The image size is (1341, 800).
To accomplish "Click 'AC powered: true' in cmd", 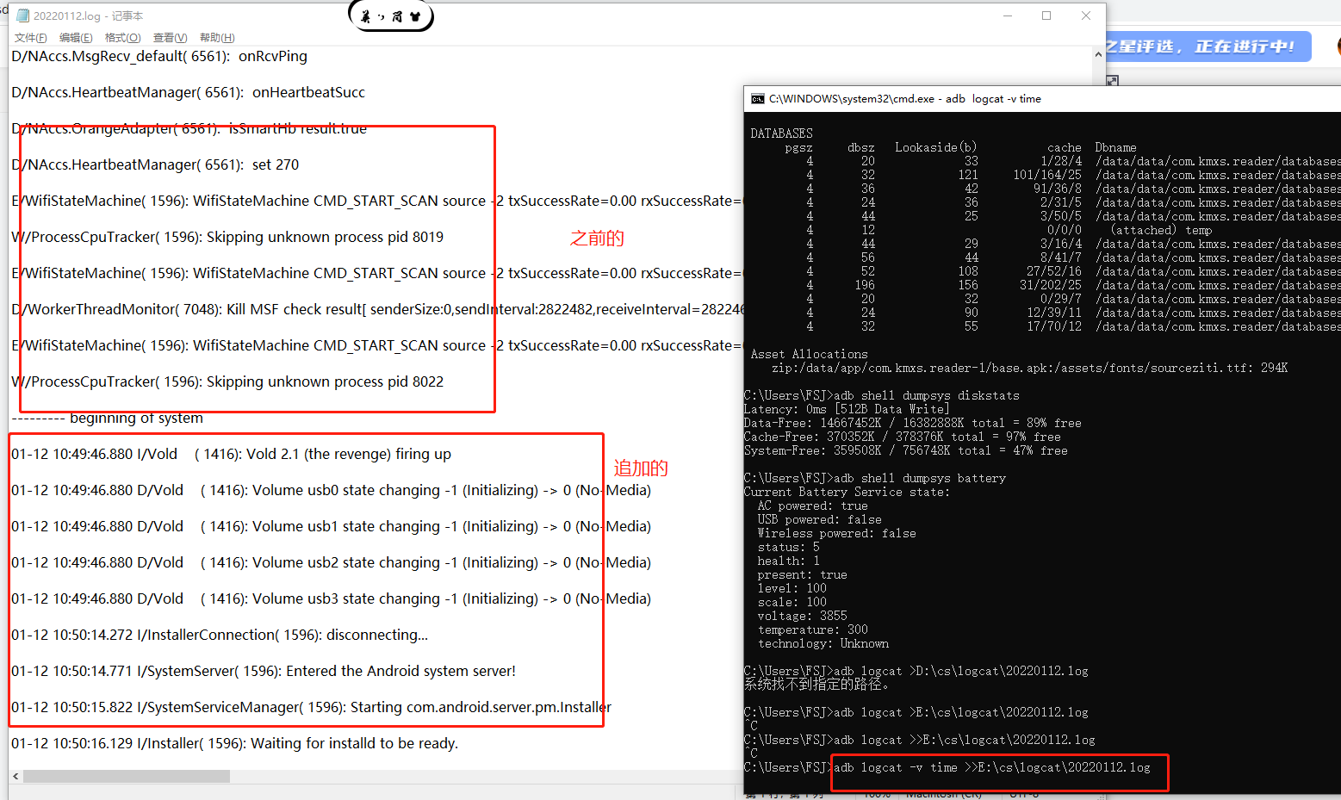I will 812,505.
